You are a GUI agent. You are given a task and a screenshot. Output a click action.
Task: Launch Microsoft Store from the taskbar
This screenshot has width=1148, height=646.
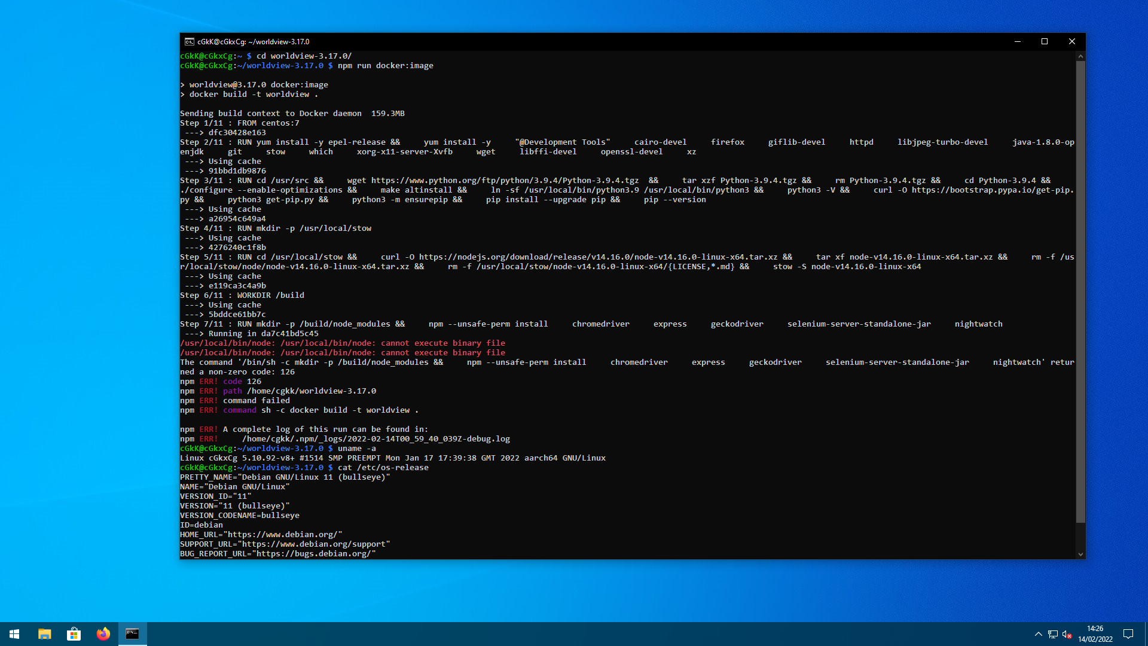74,634
